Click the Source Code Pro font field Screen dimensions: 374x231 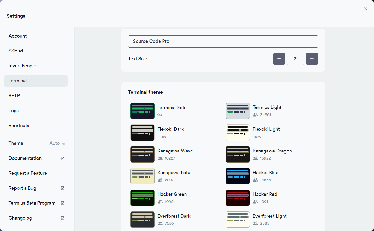223,41
